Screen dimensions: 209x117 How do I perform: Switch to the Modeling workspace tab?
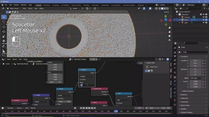tap(47, 5)
